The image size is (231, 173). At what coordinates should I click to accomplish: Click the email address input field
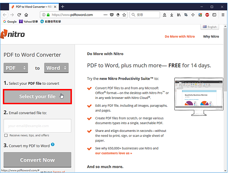point(37,126)
